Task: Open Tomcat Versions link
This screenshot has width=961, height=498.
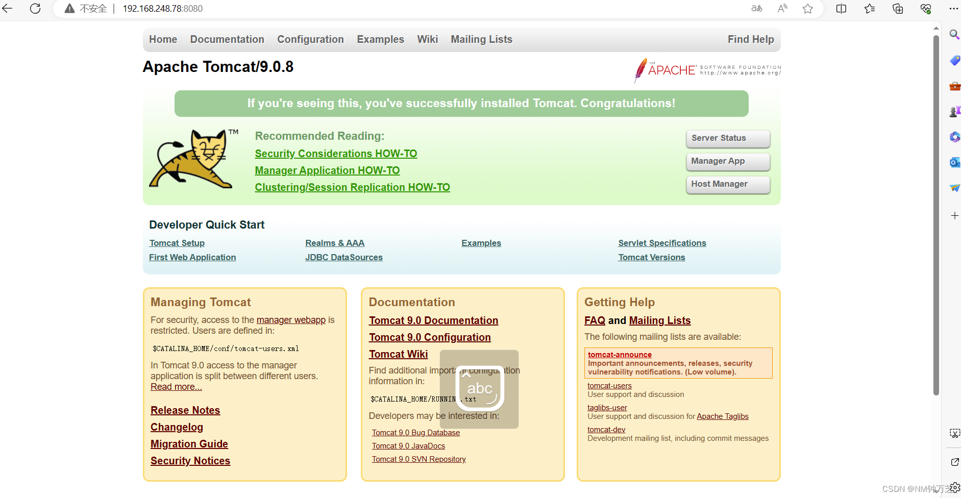Action: coord(652,257)
